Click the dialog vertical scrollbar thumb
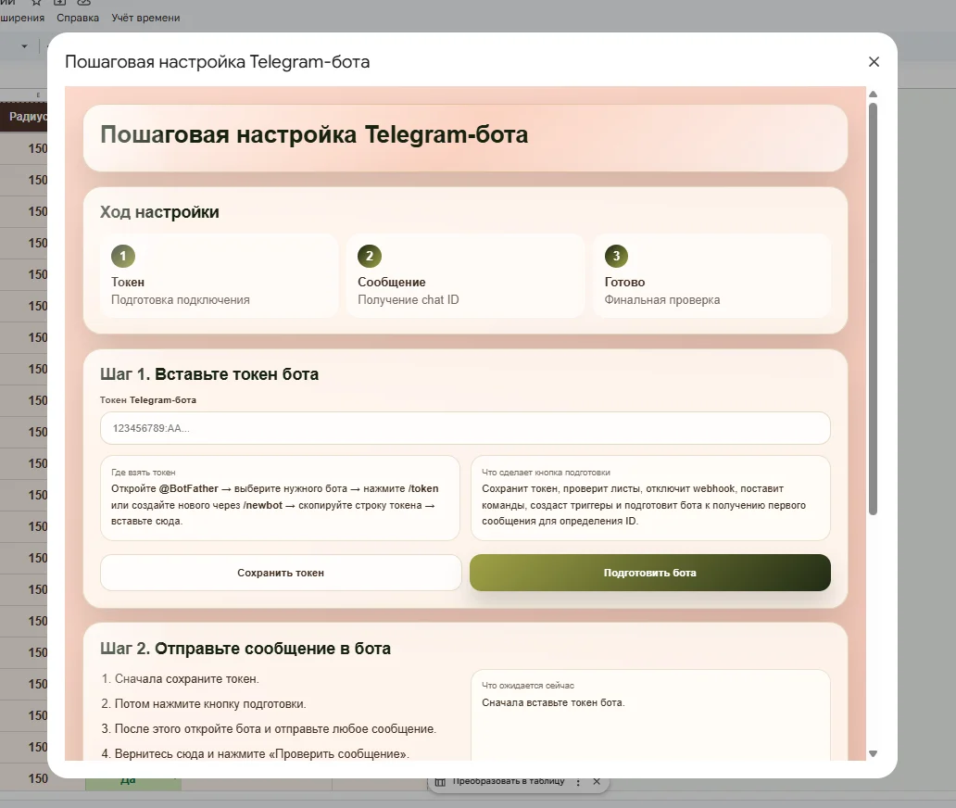The image size is (956, 808). pos(873,309)
